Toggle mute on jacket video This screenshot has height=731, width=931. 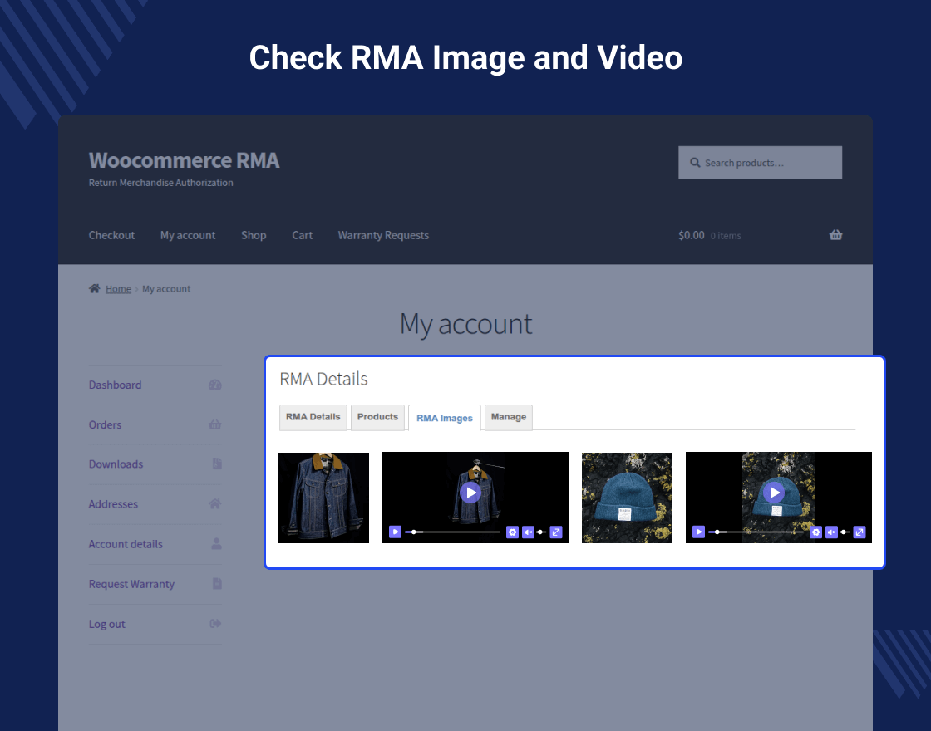click(528, 532)
